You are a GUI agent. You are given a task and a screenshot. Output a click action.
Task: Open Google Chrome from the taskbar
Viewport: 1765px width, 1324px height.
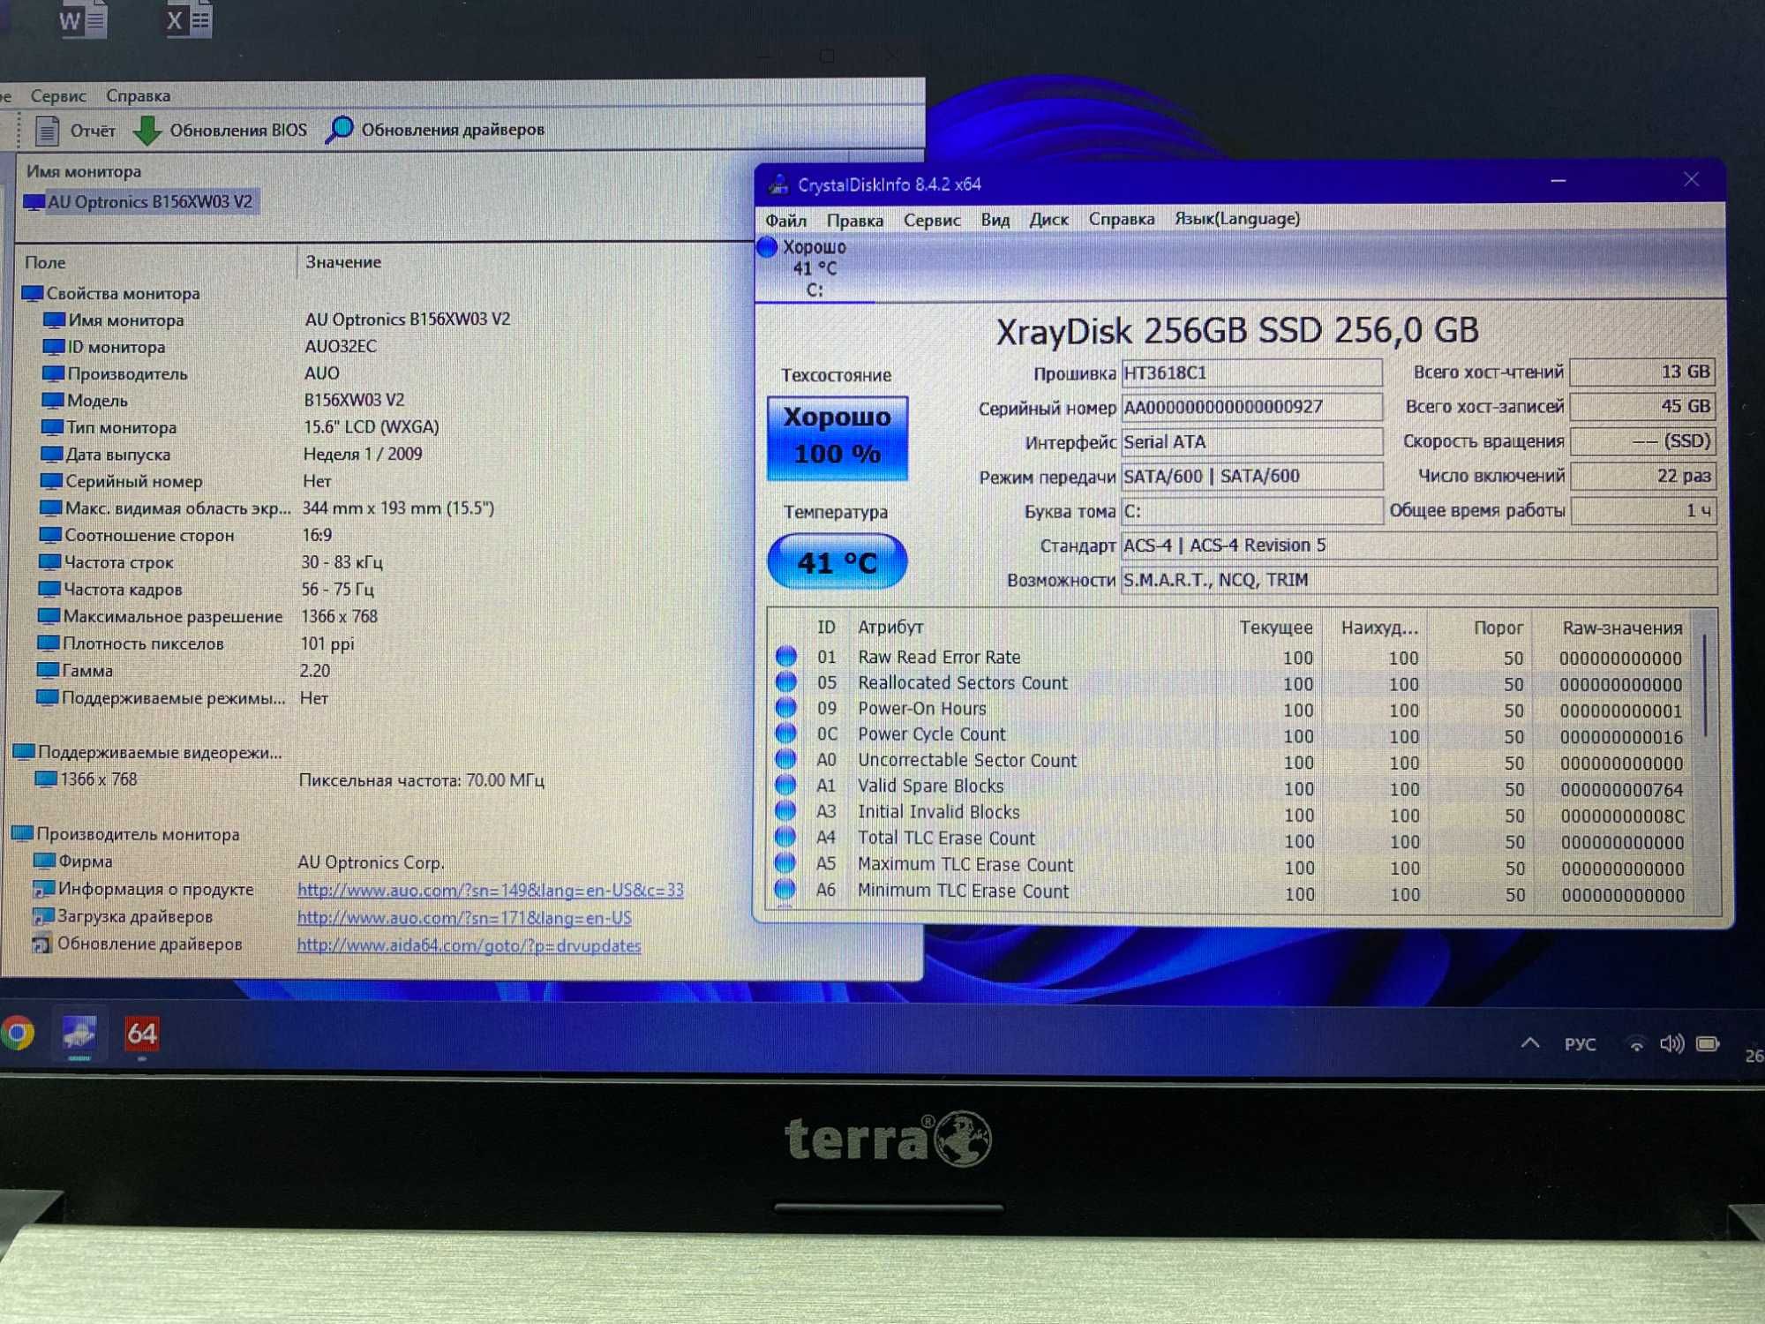click(x=18, y=1034)
